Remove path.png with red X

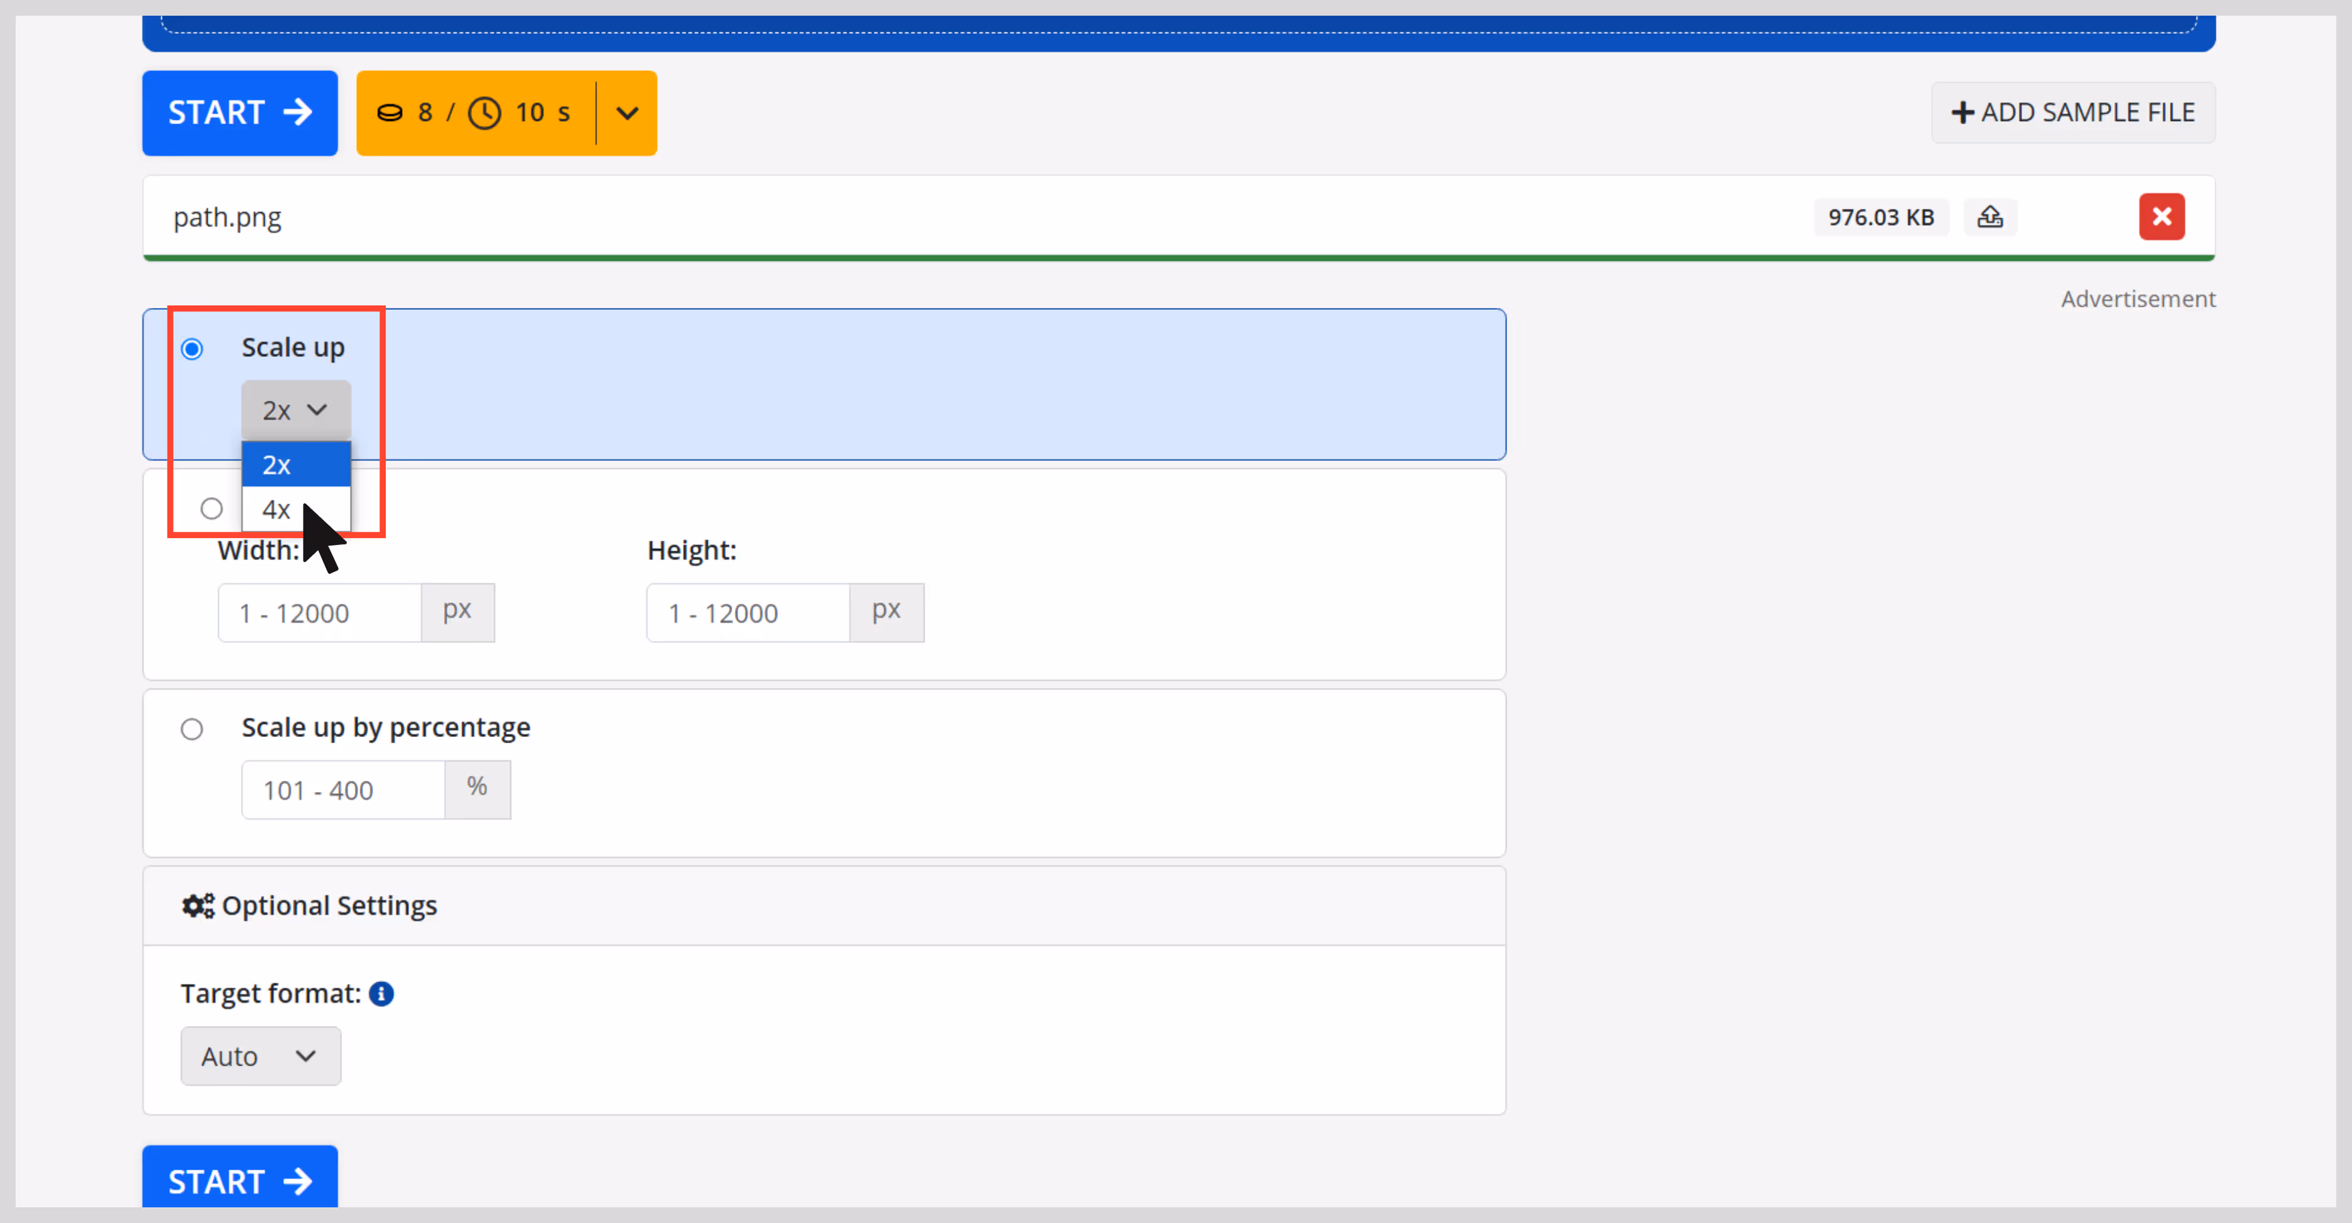click(x=2161, y=216)
